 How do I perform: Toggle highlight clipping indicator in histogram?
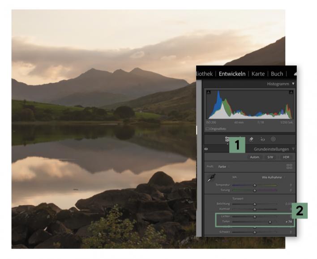[x=291, y=92]
